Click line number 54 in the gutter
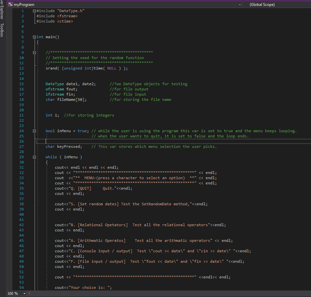This screenshot has width=311, height=297. (22, 288)
